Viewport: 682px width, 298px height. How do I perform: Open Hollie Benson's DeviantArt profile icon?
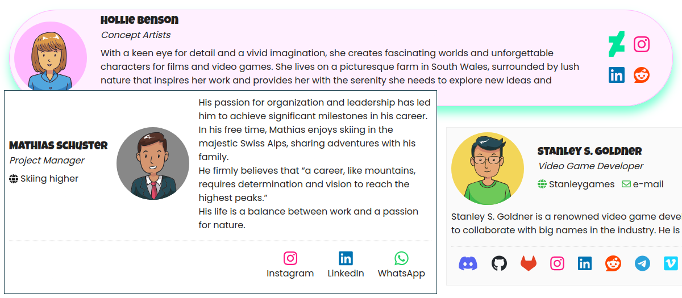pos(616,44)
